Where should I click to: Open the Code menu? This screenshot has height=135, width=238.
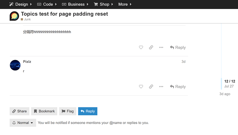47,4
